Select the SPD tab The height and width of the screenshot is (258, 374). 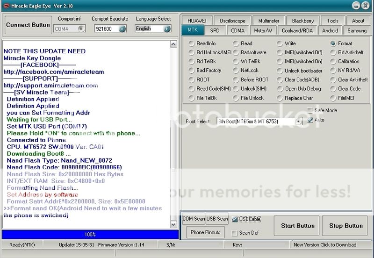(215, 30)
